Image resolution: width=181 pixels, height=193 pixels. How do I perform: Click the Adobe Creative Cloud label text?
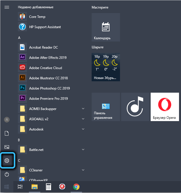[x=46, y=68]
